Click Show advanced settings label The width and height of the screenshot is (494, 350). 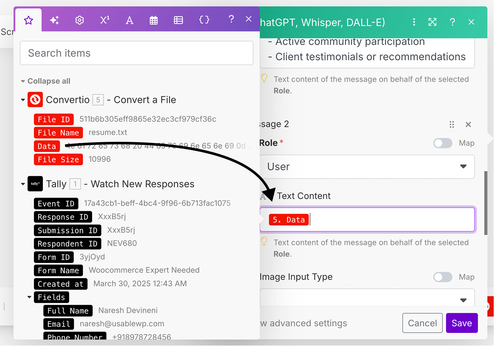tap(303, 323)
